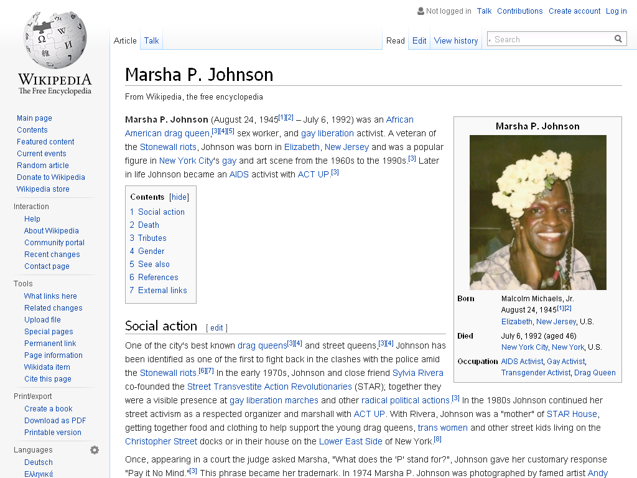Open Sylvia Rivera article link
637x478 pixels.
pos(417,373)
